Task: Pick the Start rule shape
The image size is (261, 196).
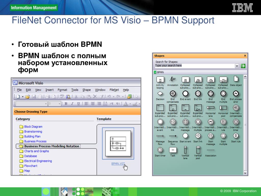Action: pos(236,136)
